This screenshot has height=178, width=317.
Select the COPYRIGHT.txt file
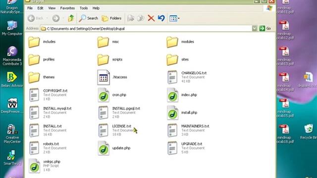point(49,95)
